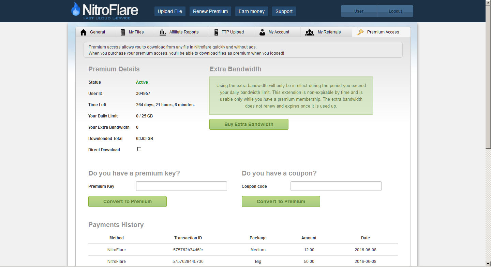Open Upload File in top navigation
Screen dimensions: 491x267
170,11
